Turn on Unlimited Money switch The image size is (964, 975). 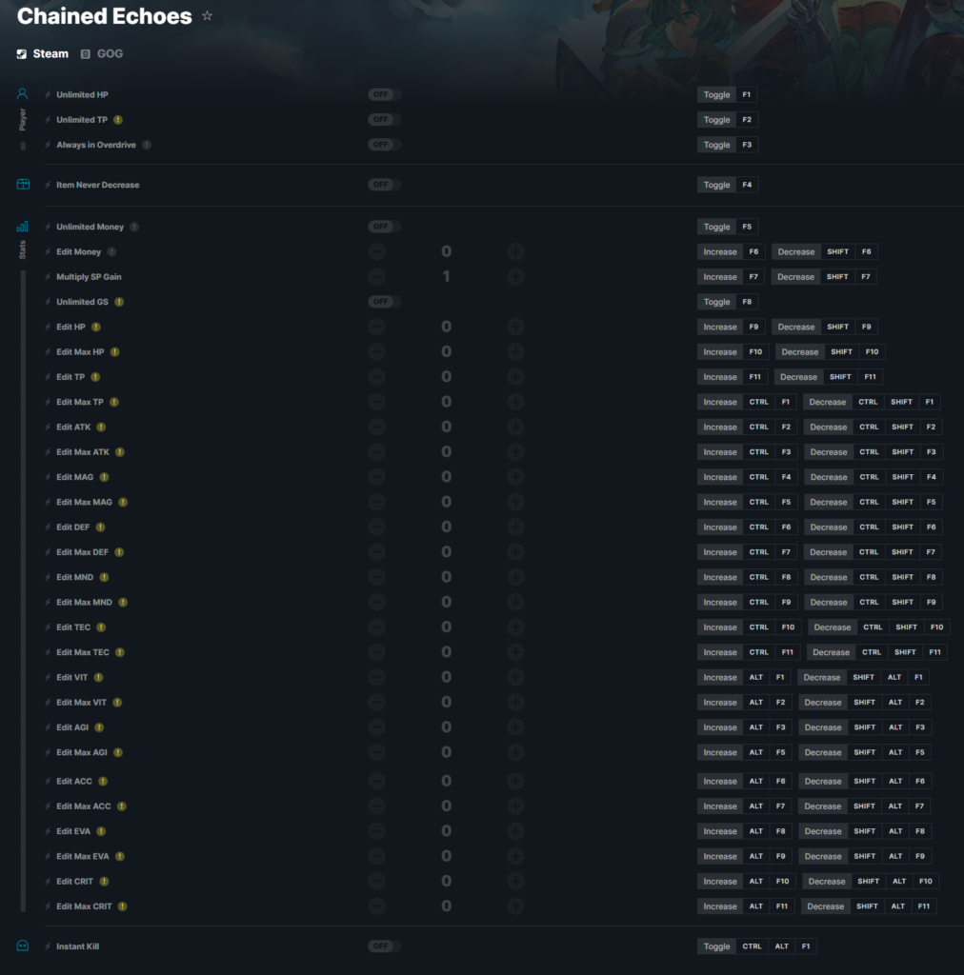click(x=384, y=227)
